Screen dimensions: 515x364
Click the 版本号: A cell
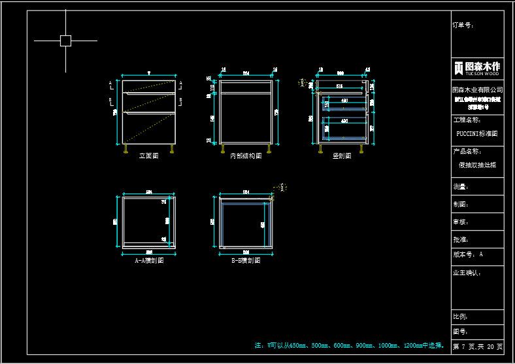(x=478, y=257)
